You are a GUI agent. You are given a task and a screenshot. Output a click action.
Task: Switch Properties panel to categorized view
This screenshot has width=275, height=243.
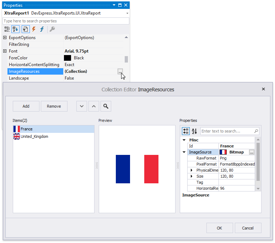pos(7,29)
